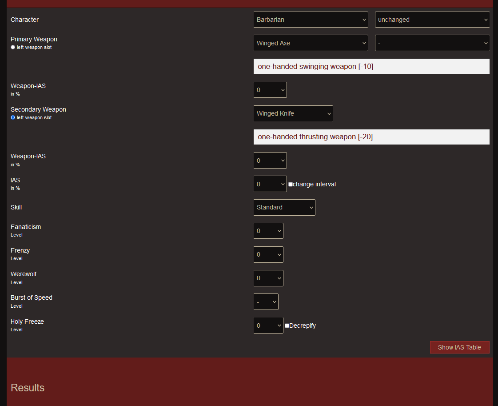Open the primary Weapon-IAS percentage dropdown
This screenshot has width=498, height=406.
(270, 90)
